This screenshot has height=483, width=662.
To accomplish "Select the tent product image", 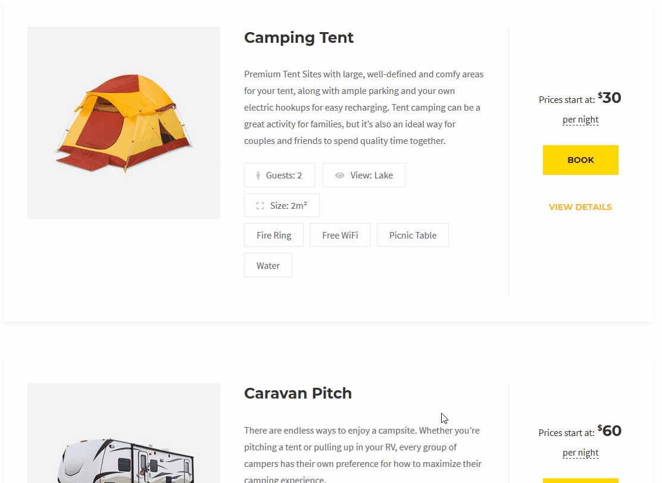I will pos(124,123).
